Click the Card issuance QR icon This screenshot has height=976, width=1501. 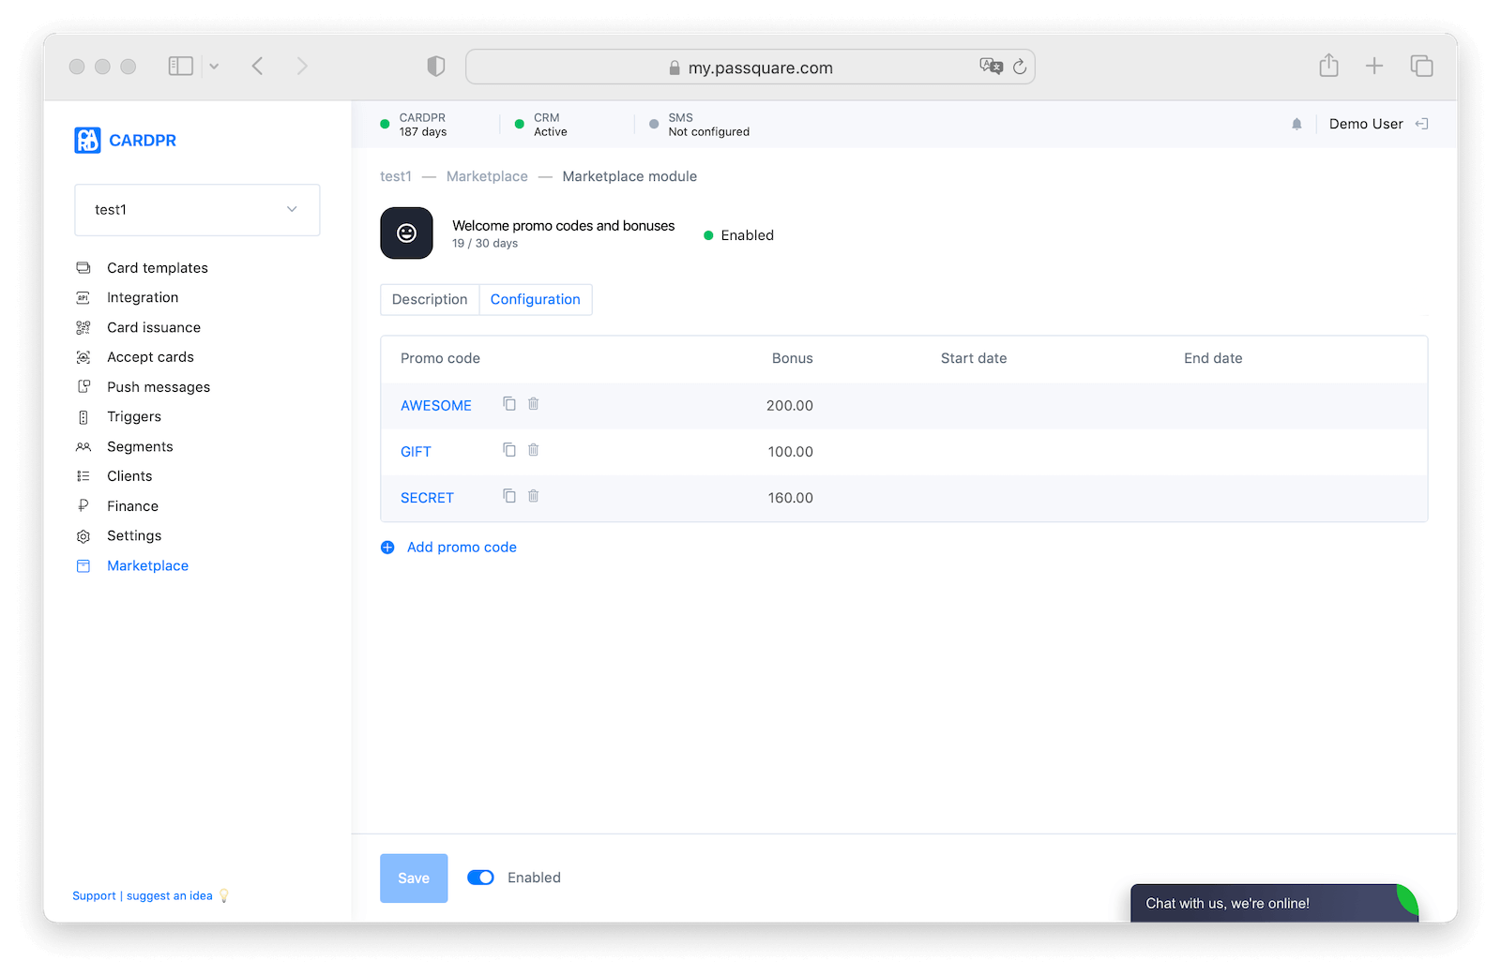[x=83, y=327]
